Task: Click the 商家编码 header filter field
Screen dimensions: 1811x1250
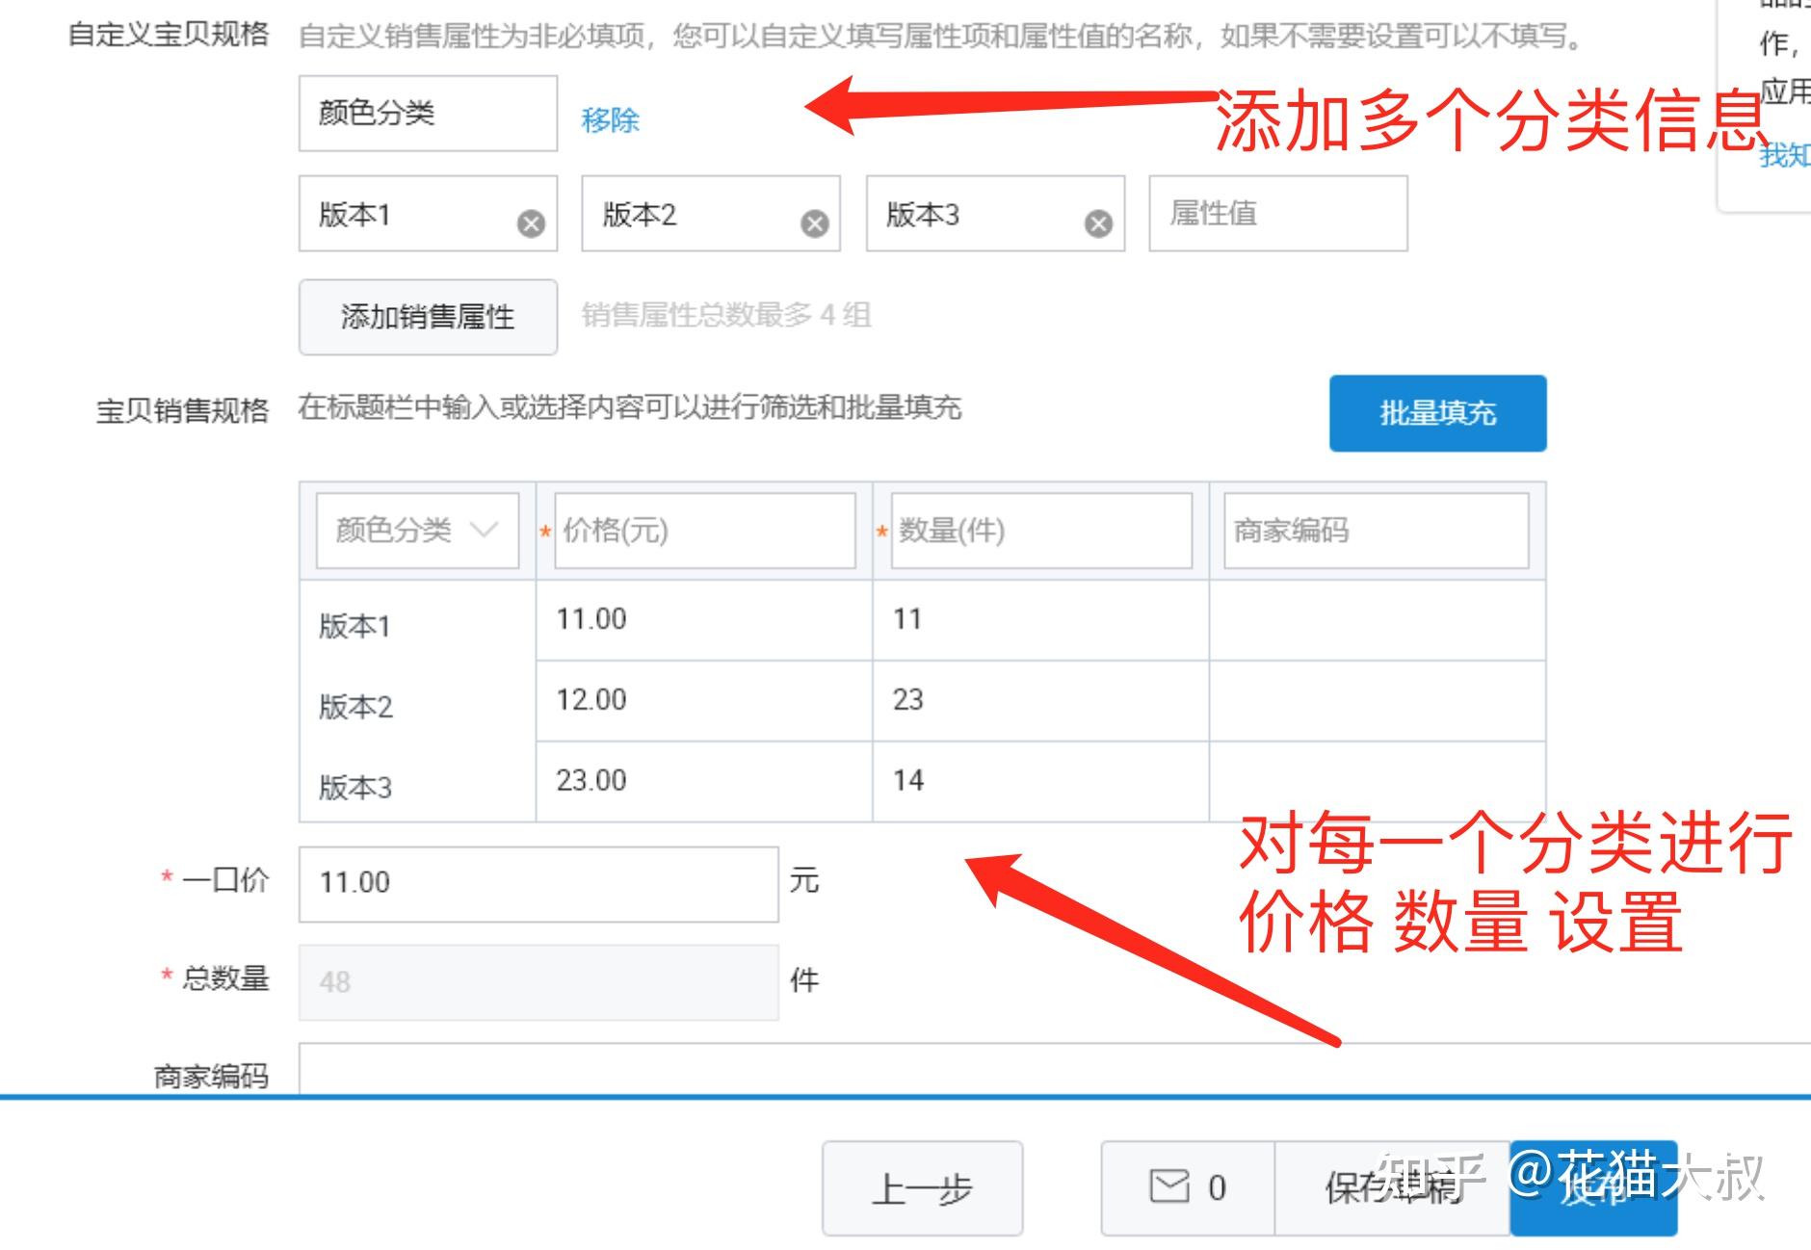Action: [x=1376, y=530]
